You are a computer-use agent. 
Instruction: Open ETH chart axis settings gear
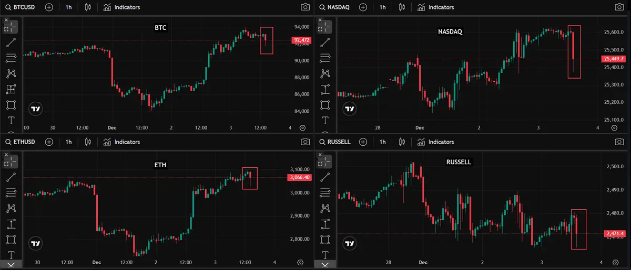[x=300, y=262]
